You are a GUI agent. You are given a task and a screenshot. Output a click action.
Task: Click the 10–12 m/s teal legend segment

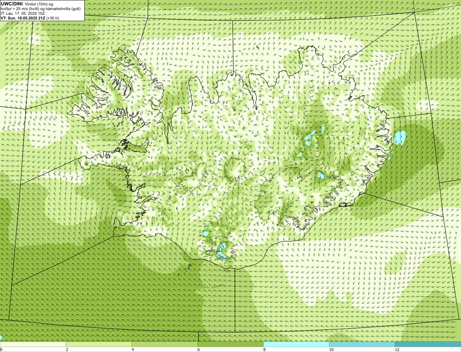coord(362,344)
